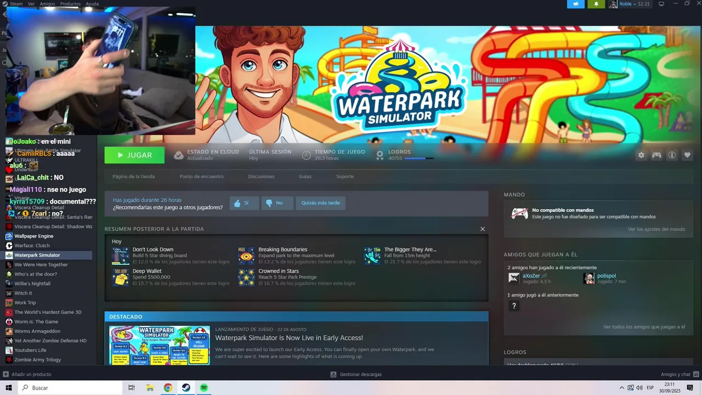Image resolution: width=702 pixels, height=395 pixels.
Task: Open the Don't Look Down achievement icon
Action: 120,256
